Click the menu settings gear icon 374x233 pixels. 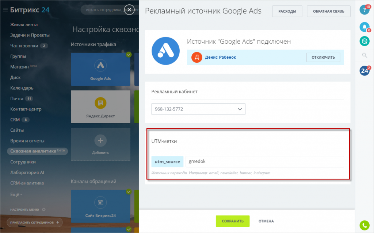tap(44, 210)
